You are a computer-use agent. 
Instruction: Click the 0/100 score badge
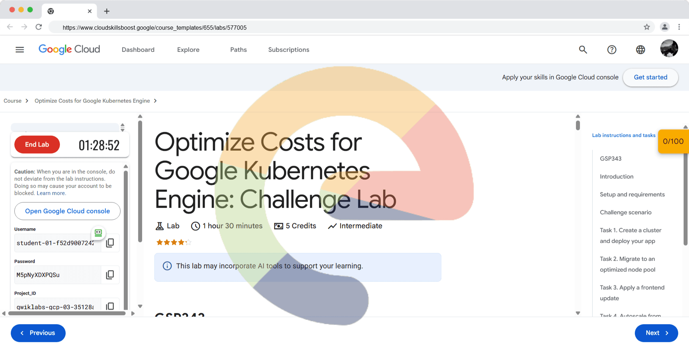pos(673,141)
